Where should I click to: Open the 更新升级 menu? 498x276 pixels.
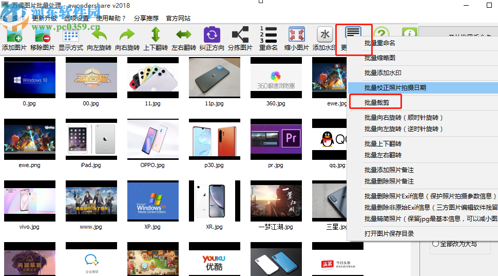click(x=45, y=18)
